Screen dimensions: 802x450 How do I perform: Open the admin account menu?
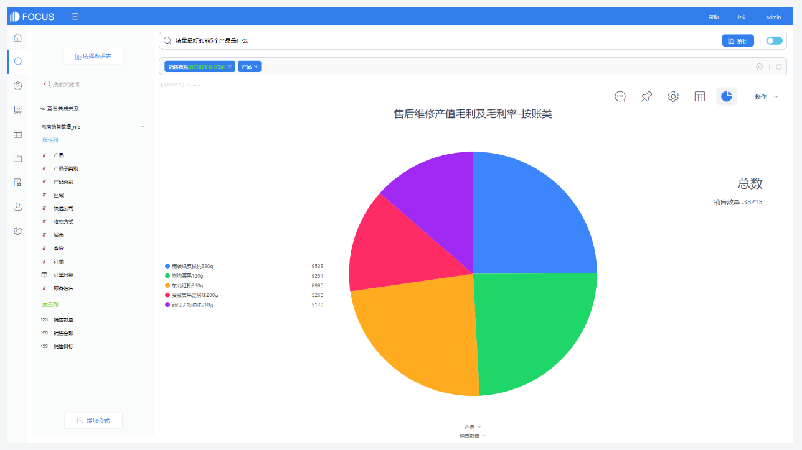point(773,17)
